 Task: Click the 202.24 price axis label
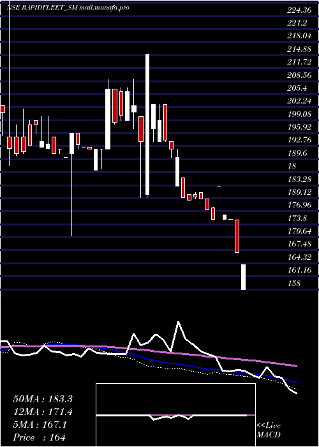pyautogui.click(x=299, y=101)
